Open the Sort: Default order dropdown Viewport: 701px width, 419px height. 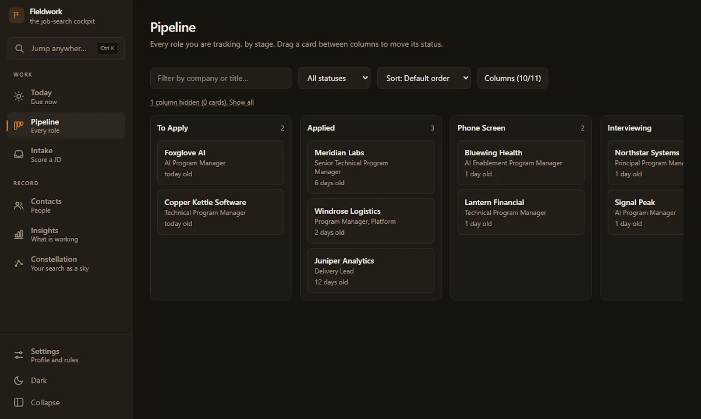[424, 78]
